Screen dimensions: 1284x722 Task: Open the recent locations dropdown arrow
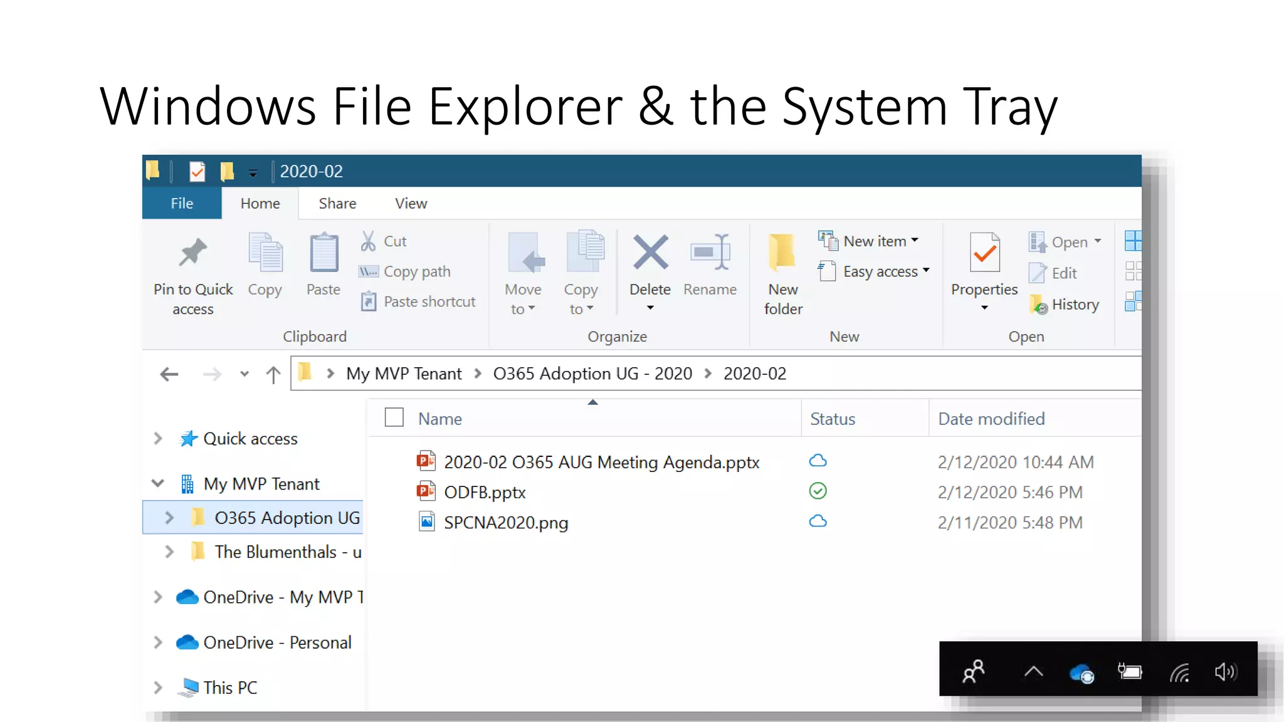click(245, 374)
